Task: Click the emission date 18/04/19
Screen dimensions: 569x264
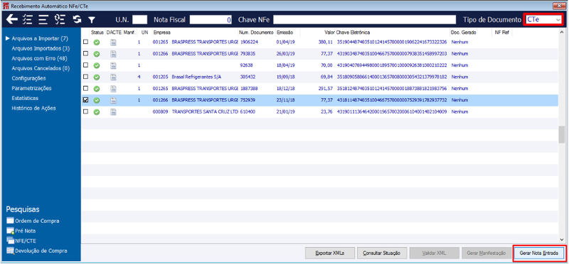Action: point(285,65)
